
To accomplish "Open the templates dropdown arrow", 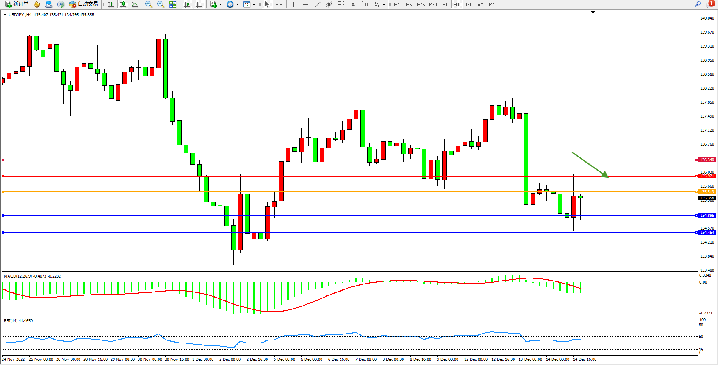I will tap(254, 4).
